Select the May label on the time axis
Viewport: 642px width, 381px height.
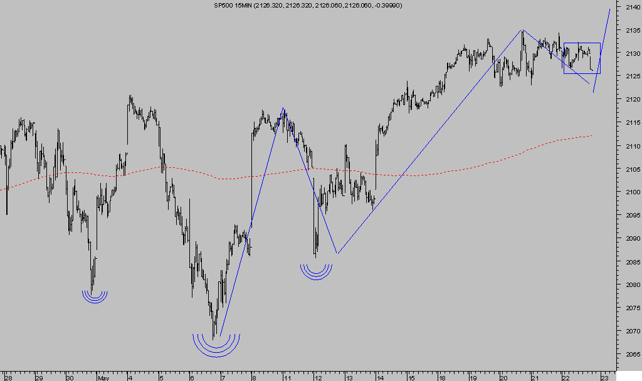(x=103, y=378)
